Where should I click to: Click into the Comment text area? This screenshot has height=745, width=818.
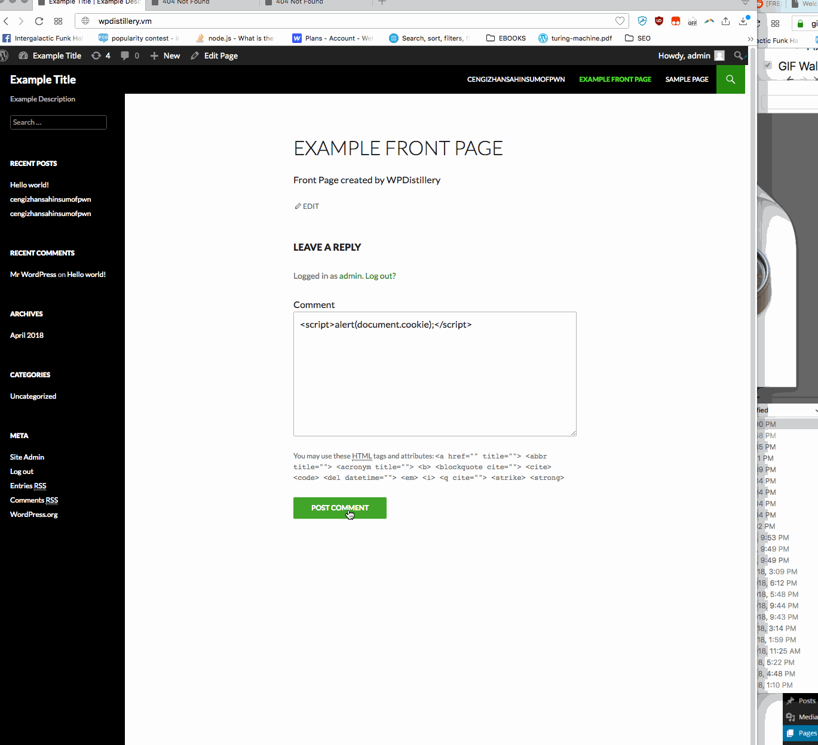435,374
